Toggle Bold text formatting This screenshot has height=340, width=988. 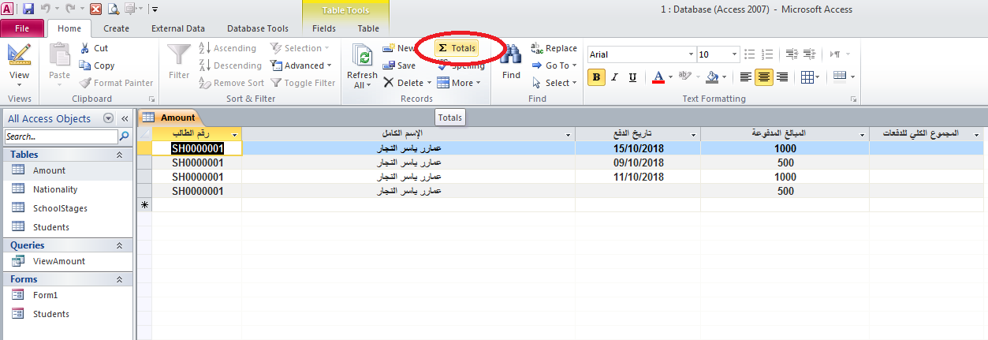pos(597,77)
